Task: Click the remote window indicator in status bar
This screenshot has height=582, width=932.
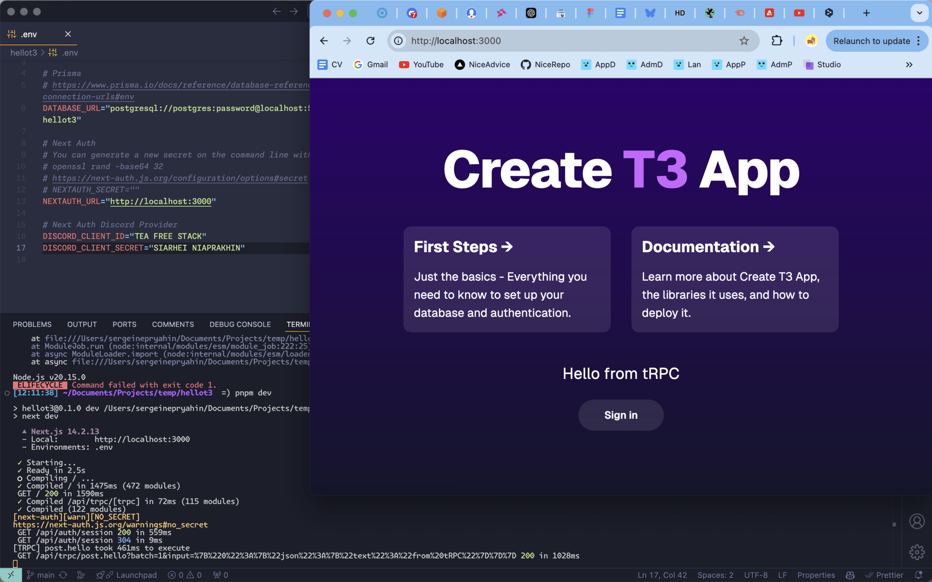Action: (11, 575)
